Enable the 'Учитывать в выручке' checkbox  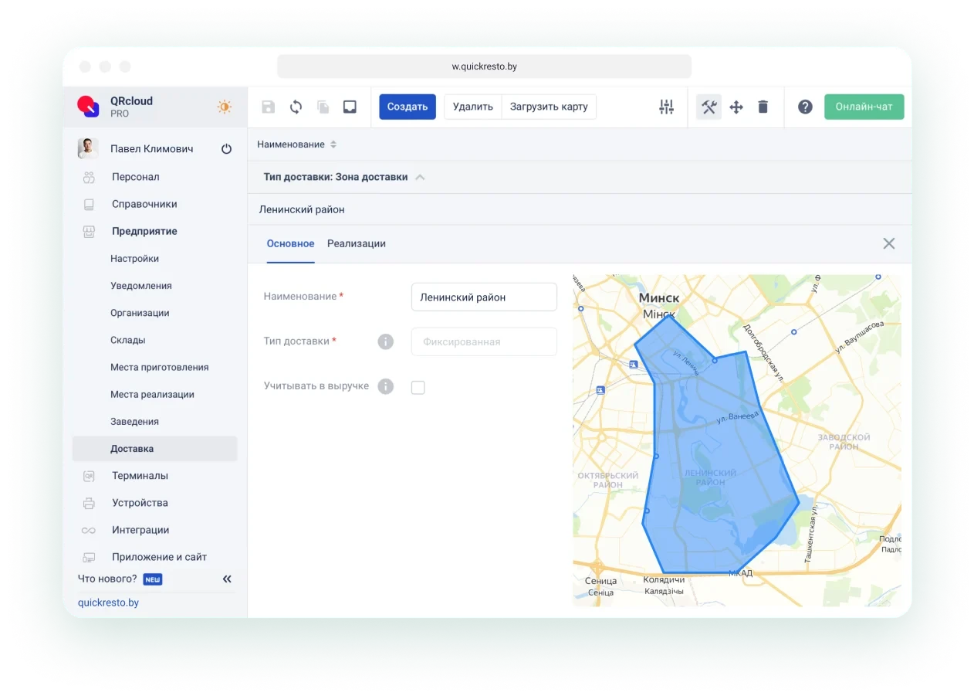pos(418,387)
